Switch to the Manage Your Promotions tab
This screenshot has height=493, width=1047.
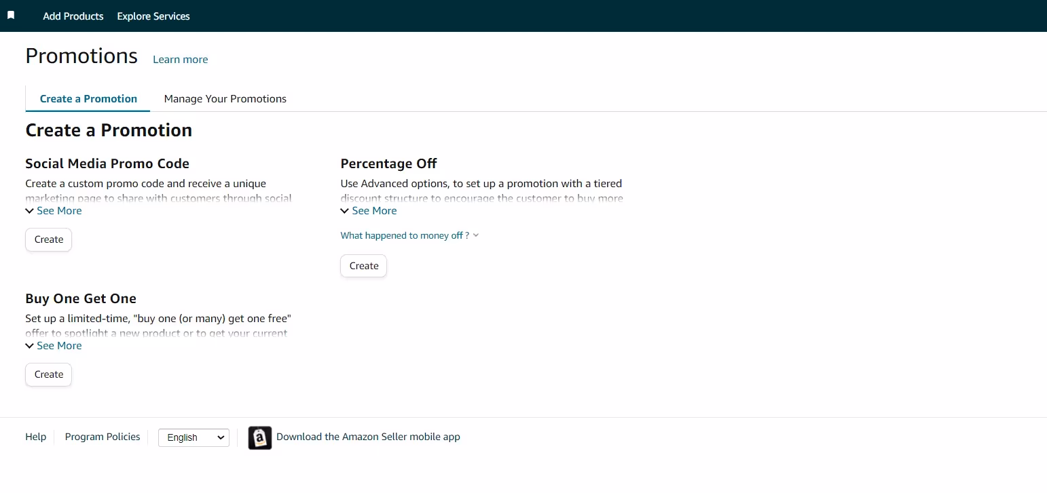pos(225,98)
